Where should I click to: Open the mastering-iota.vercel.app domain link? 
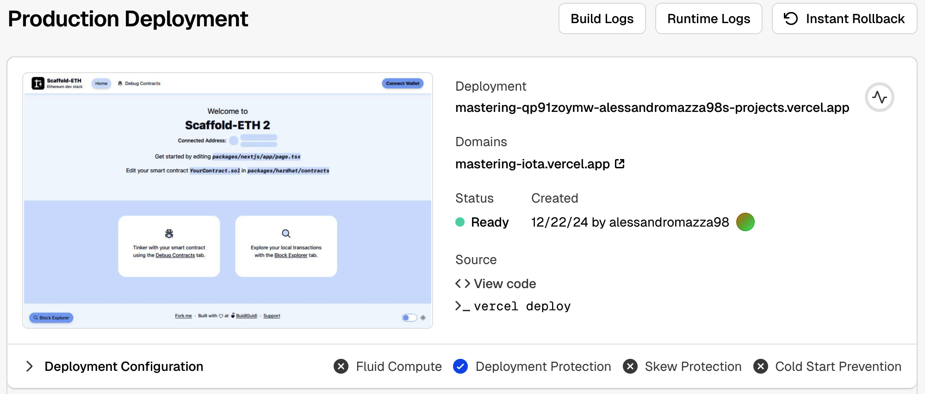point(532,164)
